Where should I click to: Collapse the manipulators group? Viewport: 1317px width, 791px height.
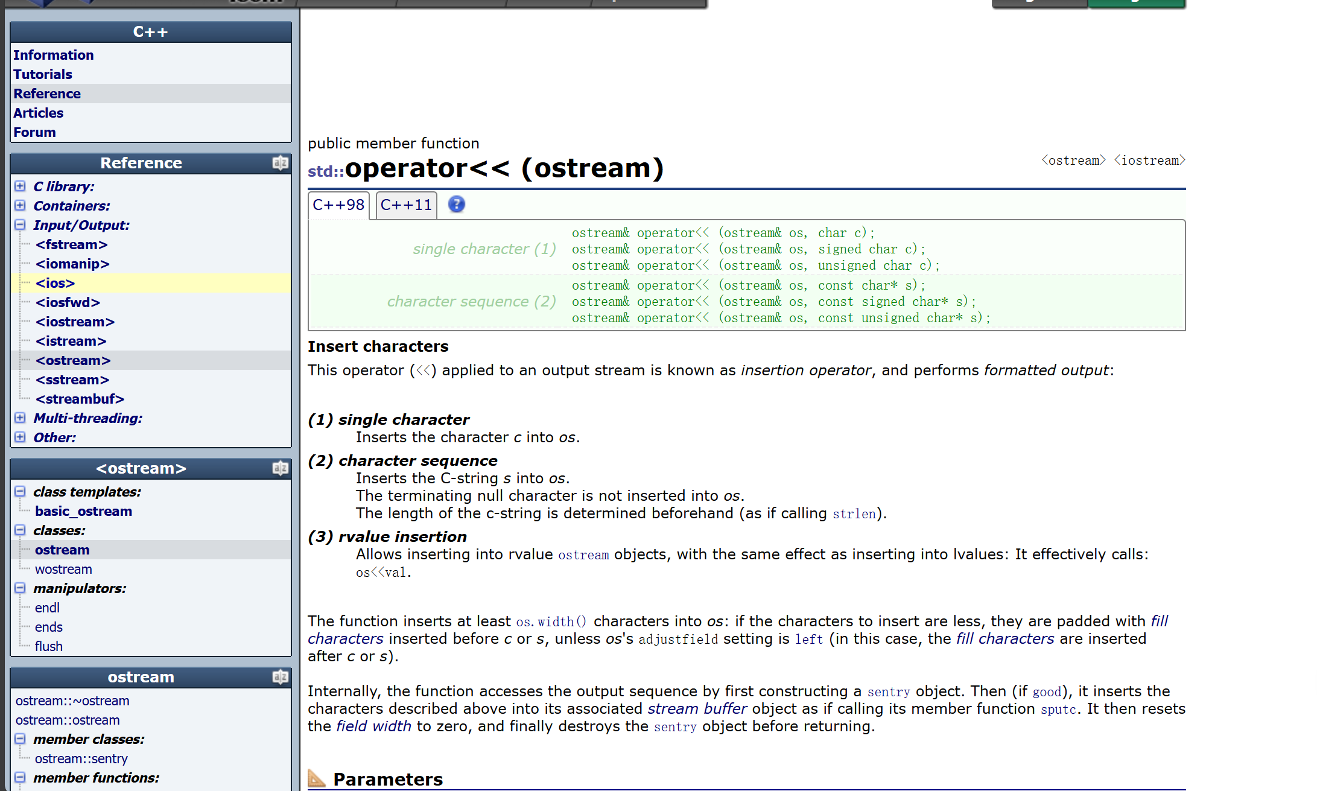tap(20, 588)
